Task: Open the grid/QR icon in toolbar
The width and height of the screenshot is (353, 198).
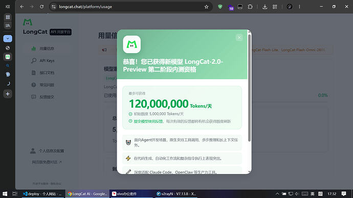Action: (x=275, y=7)
